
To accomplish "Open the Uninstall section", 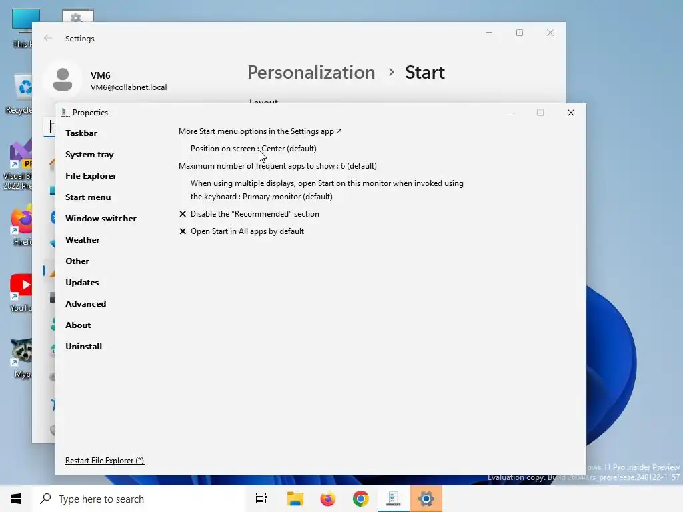I will coord(83,347).
